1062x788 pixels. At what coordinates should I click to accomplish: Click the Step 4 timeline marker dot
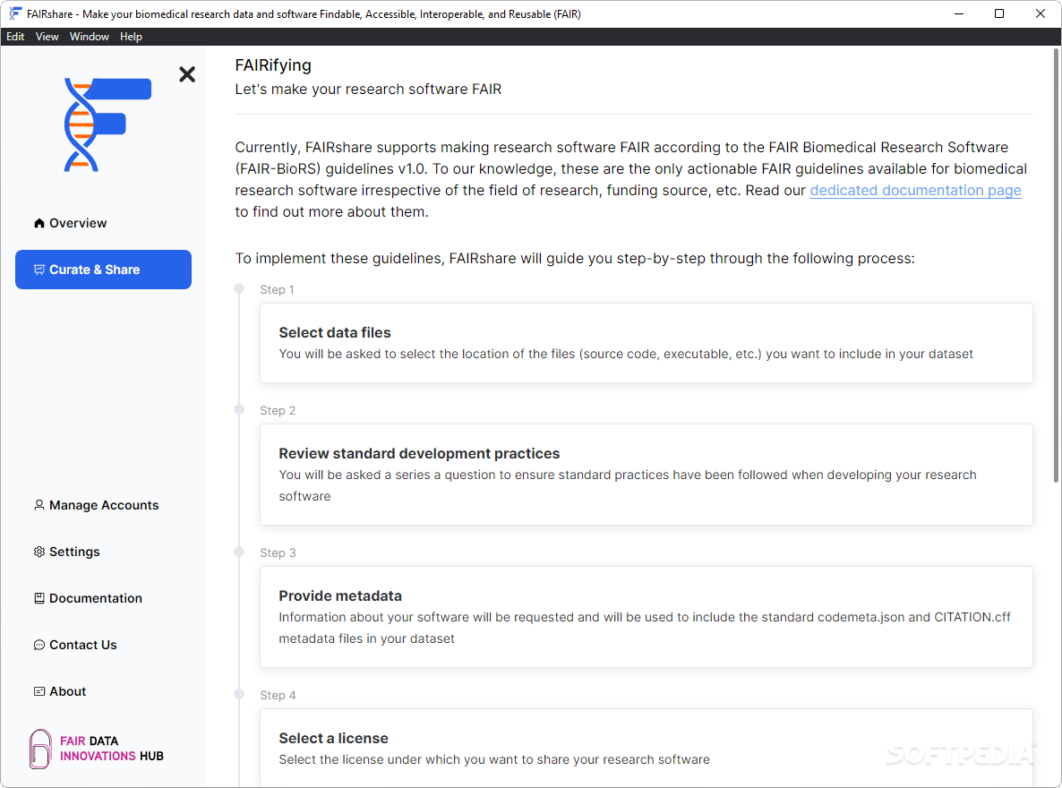point(239,694)
